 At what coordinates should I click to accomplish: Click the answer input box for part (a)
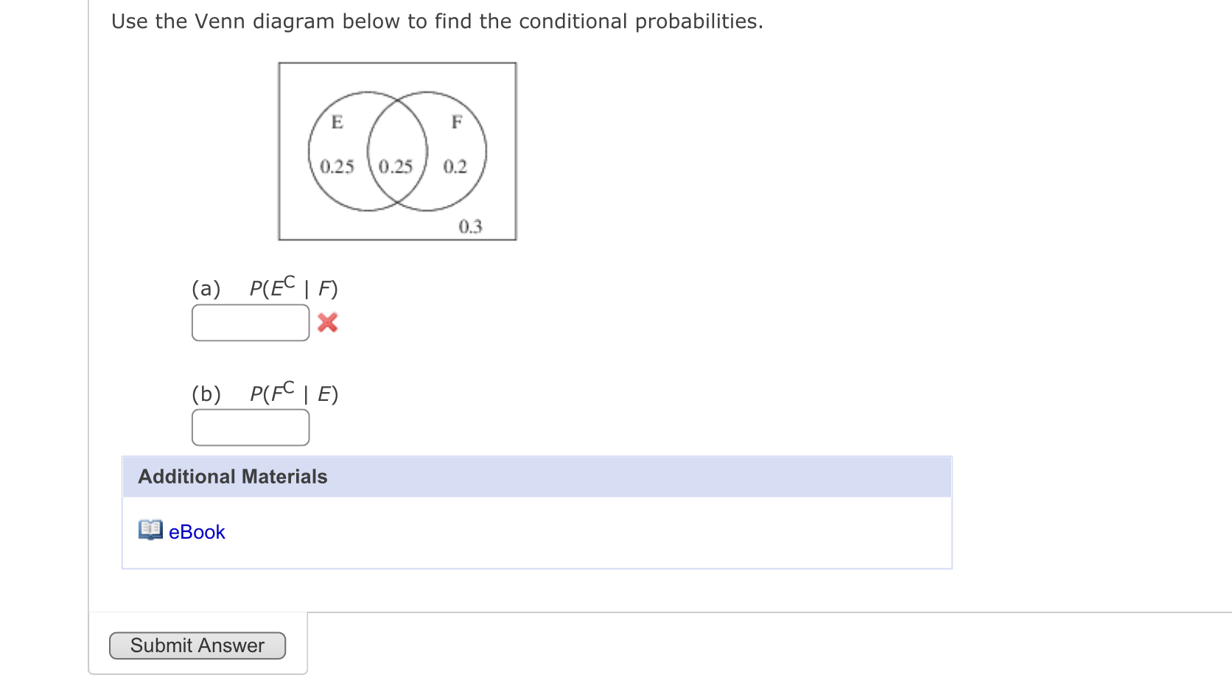(250, 322)
